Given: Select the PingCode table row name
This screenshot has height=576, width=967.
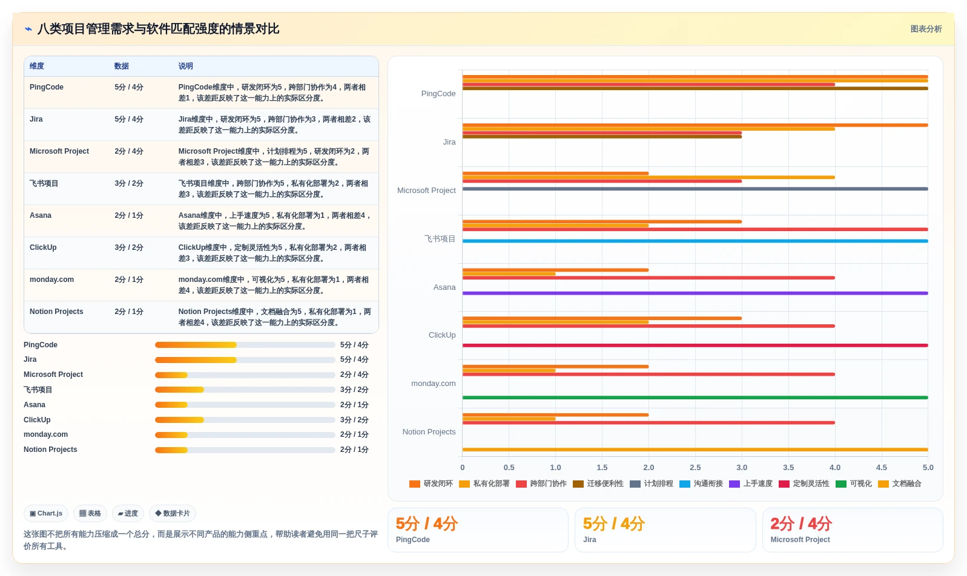Looking at the screenshot, I should [47, 87].
